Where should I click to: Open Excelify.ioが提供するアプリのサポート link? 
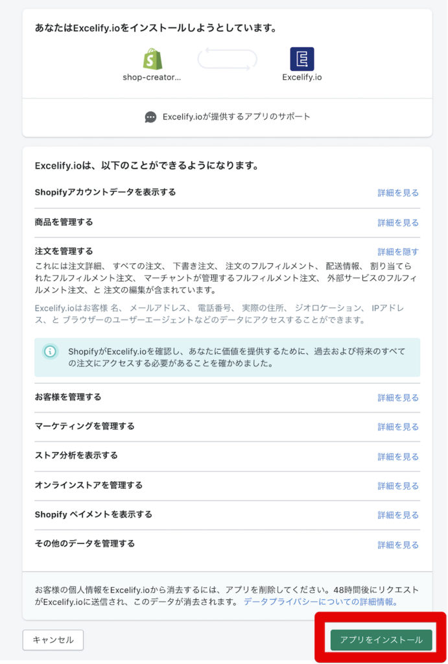click(x=236, y=117)
